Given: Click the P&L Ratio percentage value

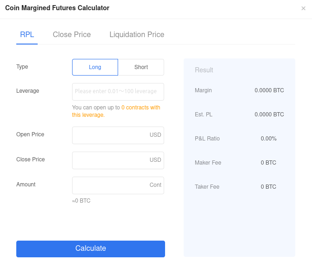Looking at the screenshot, I should tap(269, 139).
